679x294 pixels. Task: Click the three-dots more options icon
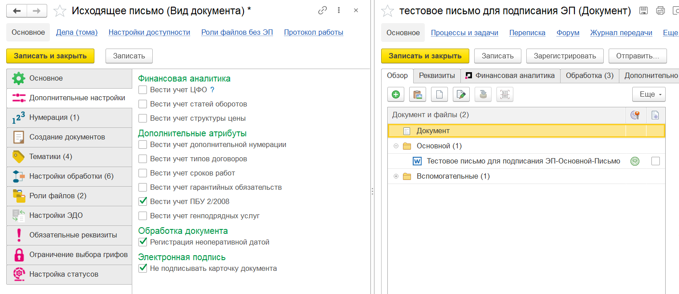pyautogui.click(x=339, y=10)
